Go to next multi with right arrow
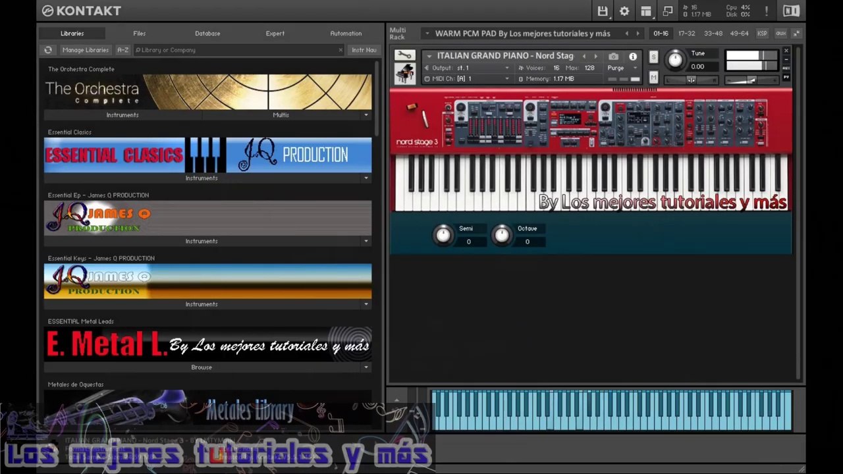Screen dimensions: 843x474 tap(638, 34)
